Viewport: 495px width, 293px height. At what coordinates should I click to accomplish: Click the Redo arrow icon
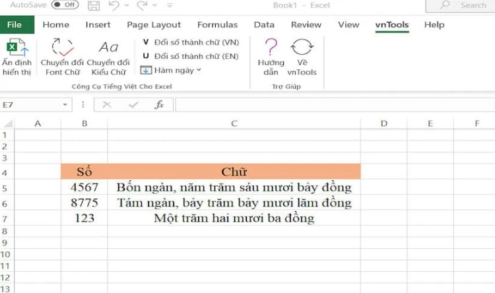142,5
